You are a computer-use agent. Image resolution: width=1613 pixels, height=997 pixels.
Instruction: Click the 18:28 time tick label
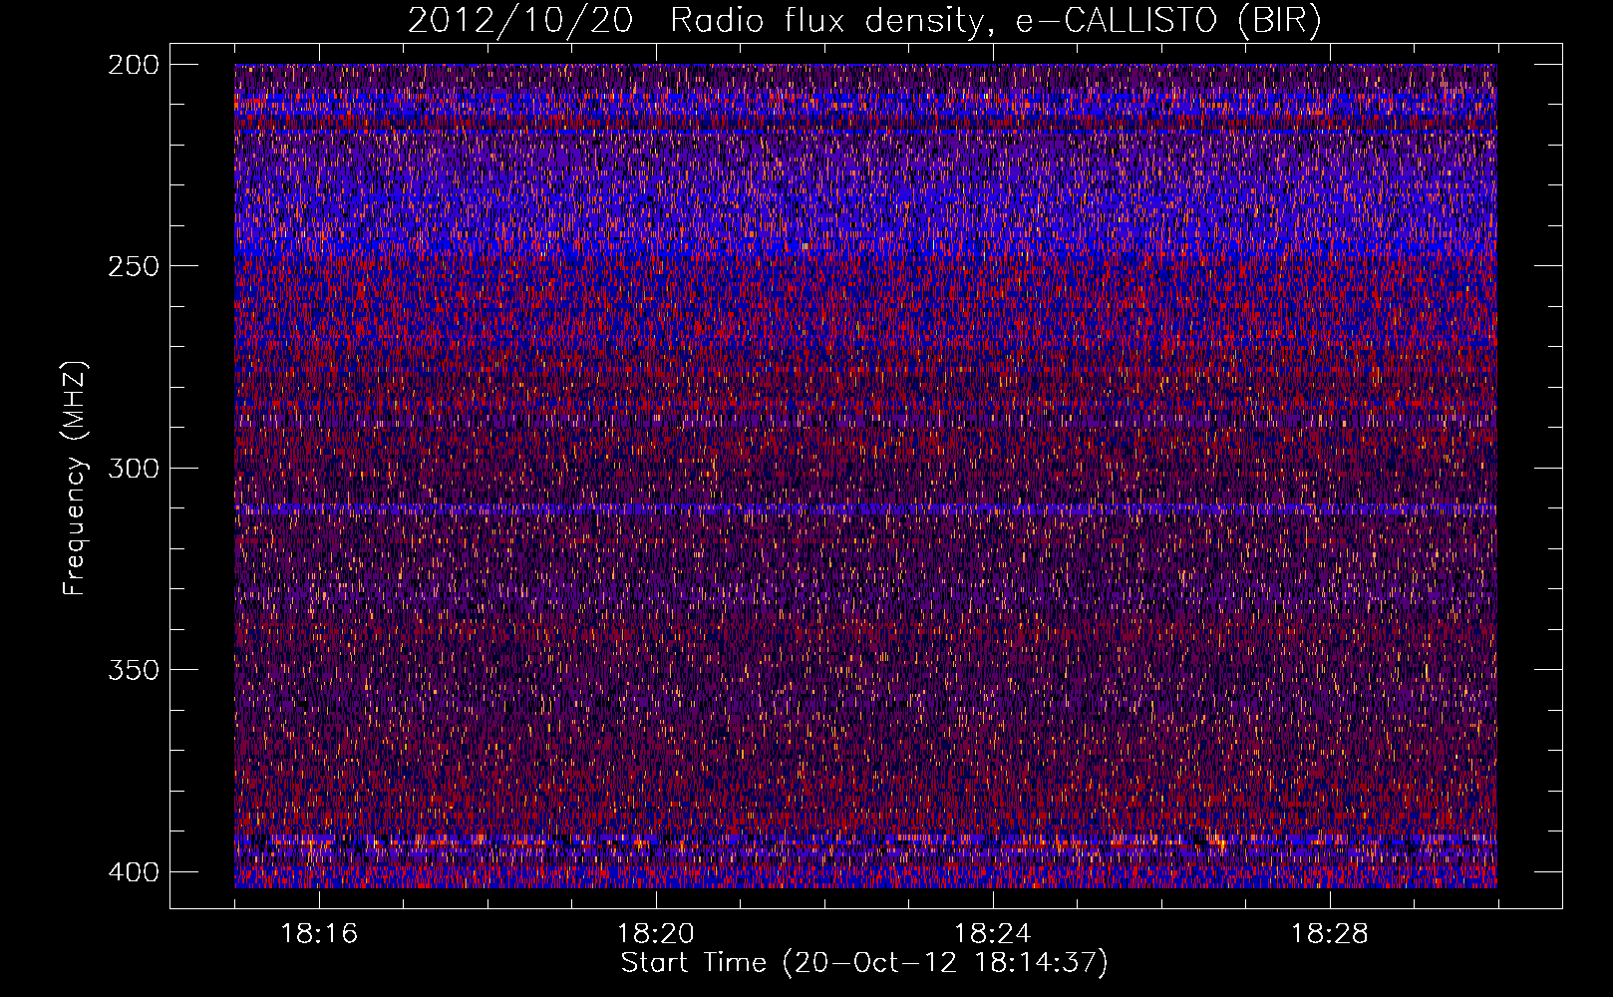tap(1330, 934)
